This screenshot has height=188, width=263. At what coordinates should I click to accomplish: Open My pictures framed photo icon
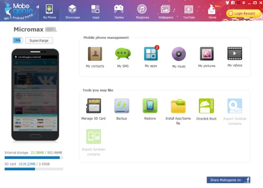[207, 54]
